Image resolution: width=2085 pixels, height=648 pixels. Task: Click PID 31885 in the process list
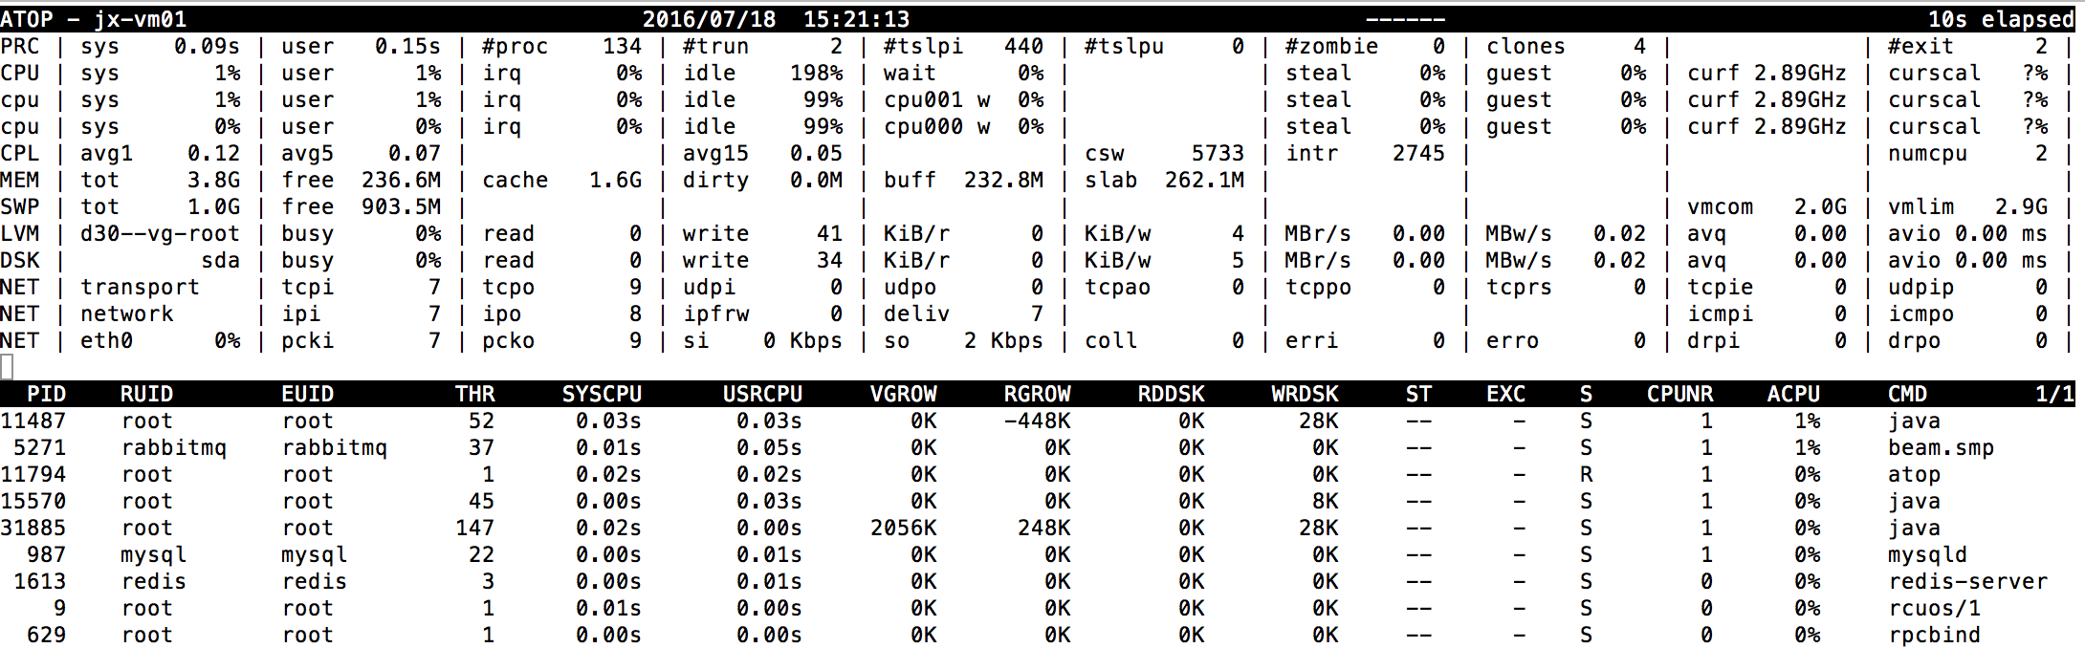coord(33,528)
